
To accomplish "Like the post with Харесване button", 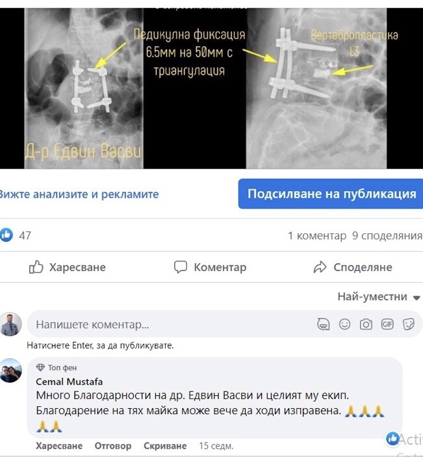I will (68, 267).
